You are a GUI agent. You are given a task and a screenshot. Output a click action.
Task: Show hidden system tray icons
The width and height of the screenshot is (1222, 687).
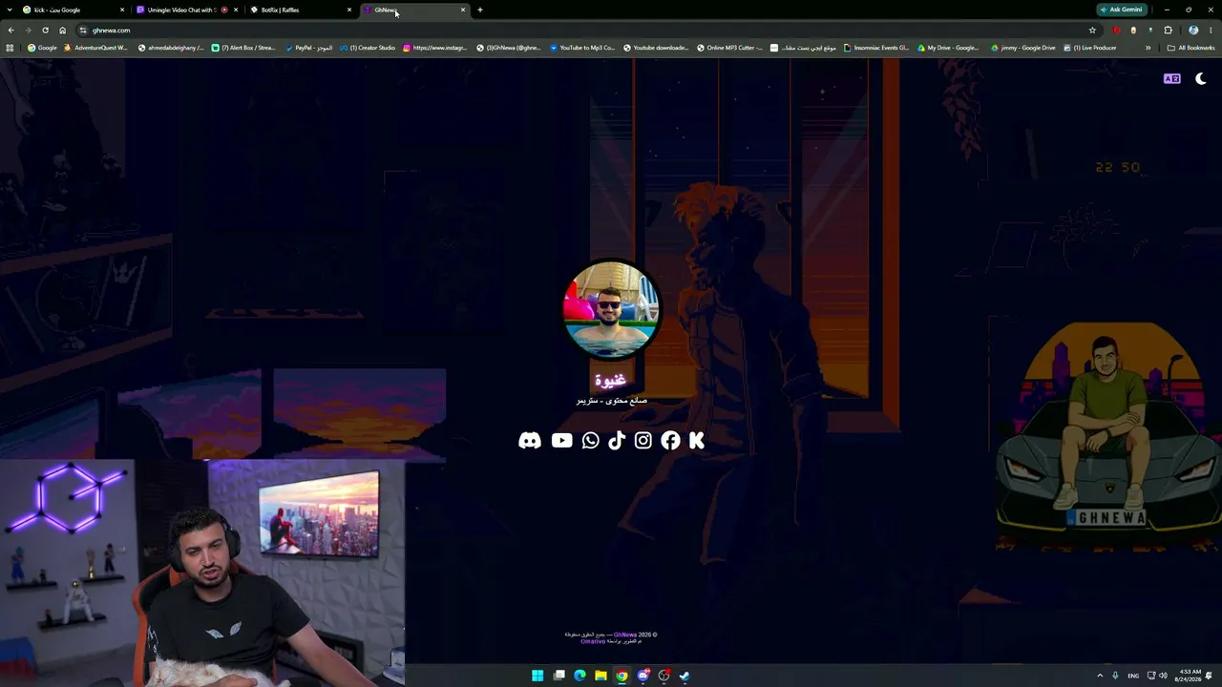(x=1100, y=676)
